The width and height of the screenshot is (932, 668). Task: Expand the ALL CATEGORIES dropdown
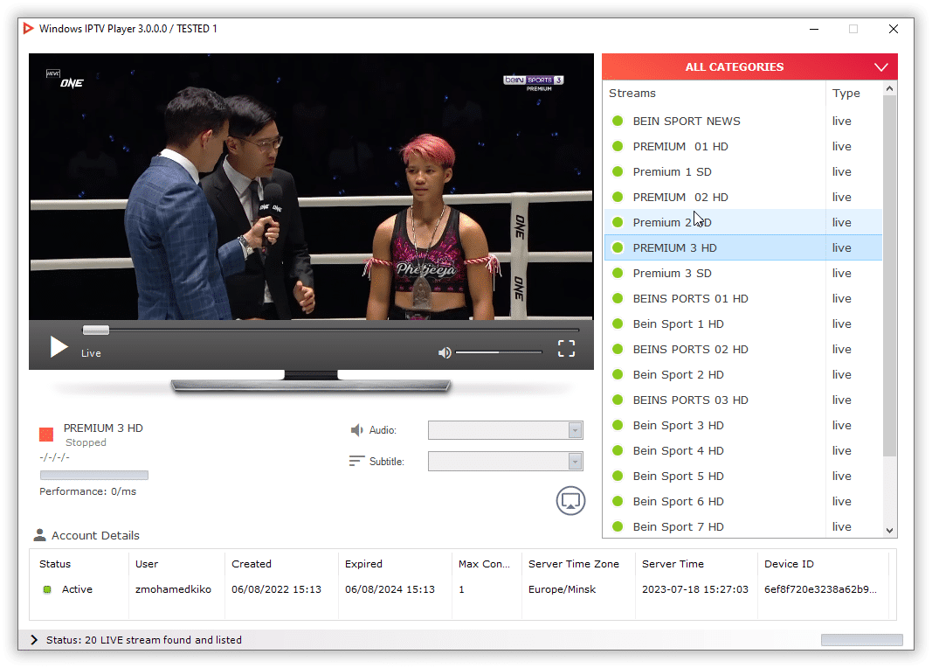(x=880, y=67)
